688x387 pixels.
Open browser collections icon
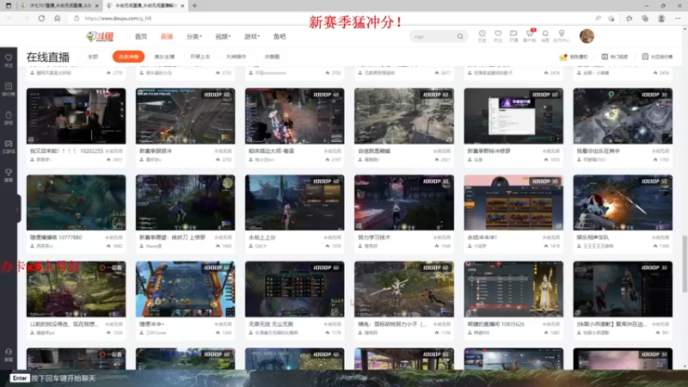click(644, 18)
